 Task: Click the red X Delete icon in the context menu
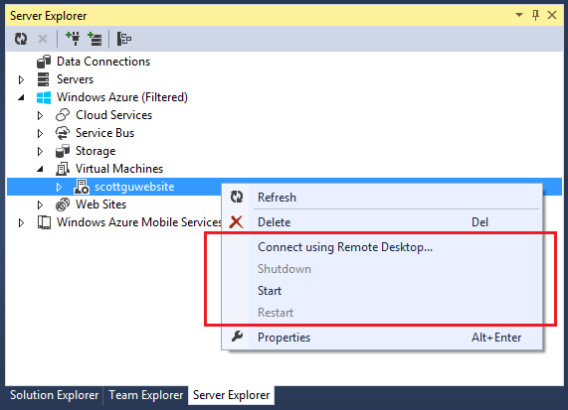(x=236, y=222)
